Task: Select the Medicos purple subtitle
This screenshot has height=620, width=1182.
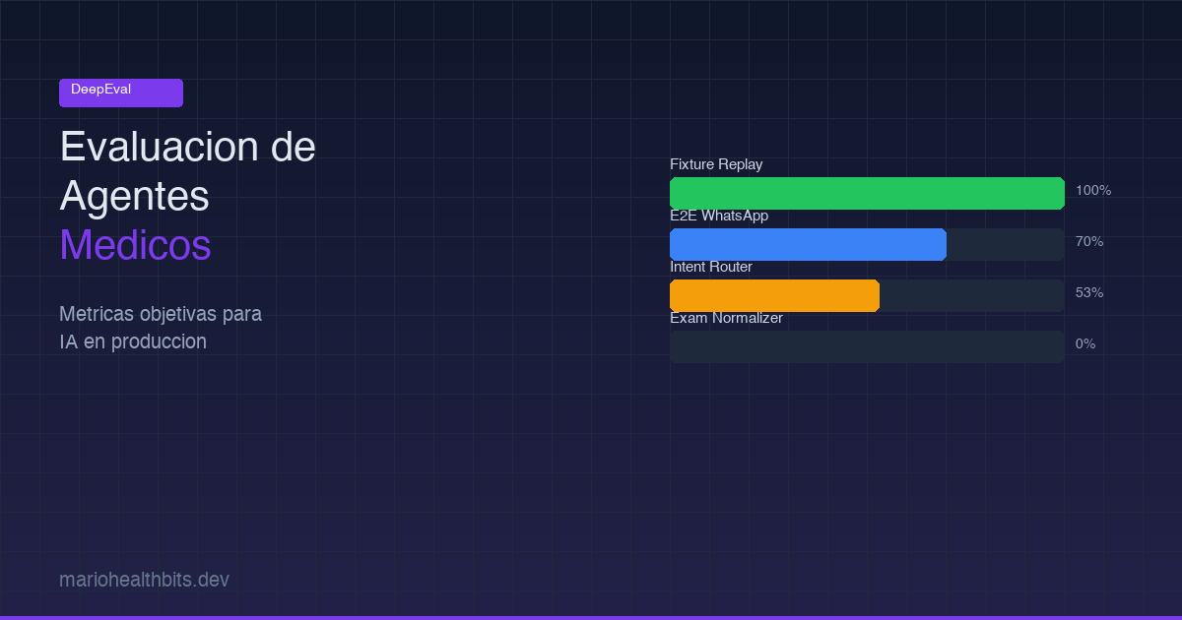Action: 135,246
